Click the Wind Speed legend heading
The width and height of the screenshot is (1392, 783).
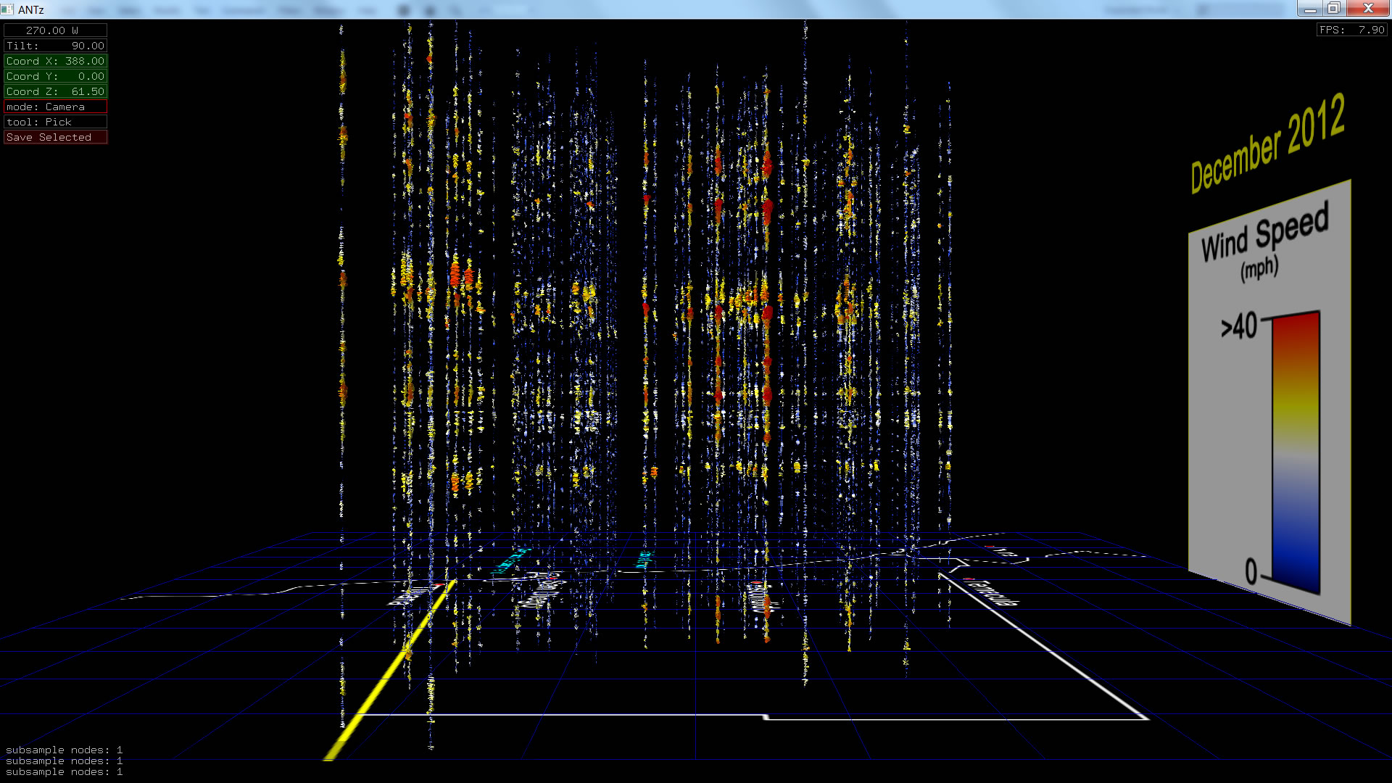tap(1264, 233)
